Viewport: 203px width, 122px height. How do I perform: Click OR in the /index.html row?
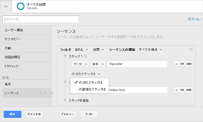182,90
